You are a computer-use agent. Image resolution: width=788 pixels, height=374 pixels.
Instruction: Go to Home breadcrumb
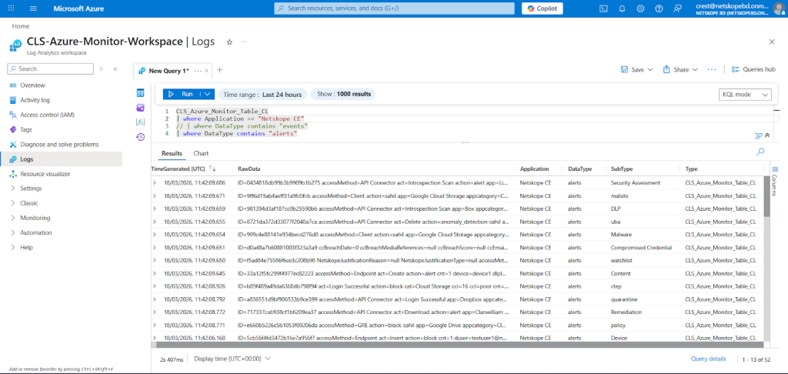(x=21, y=26)
